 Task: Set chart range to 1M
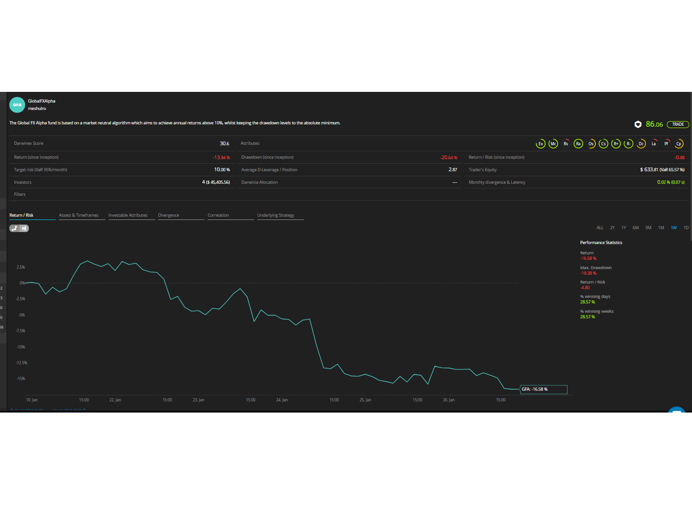click(661, 228)
